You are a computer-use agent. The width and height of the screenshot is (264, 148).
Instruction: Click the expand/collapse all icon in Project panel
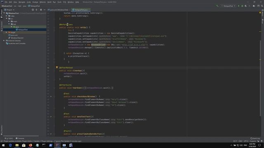click(37, 10)
